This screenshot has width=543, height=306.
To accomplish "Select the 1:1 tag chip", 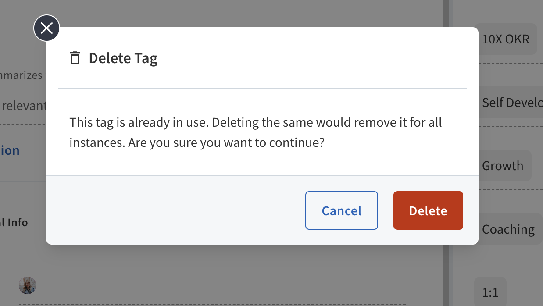I will (490, 292).
